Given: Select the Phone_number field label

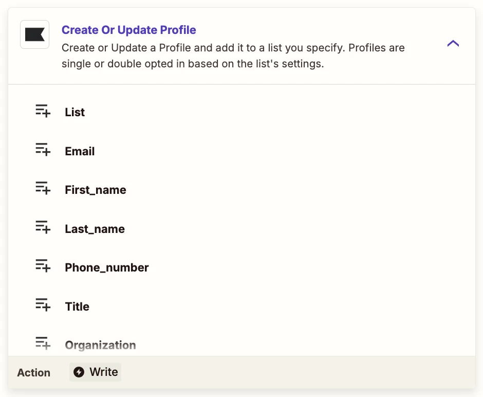Looking at the screenshot, I should pos(107,267).
